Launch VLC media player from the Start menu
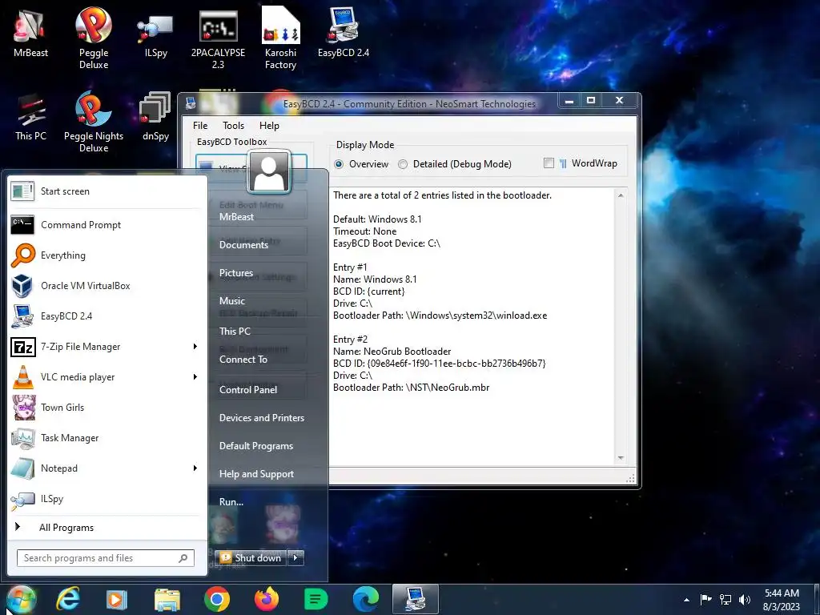 (x=105, y=377)
